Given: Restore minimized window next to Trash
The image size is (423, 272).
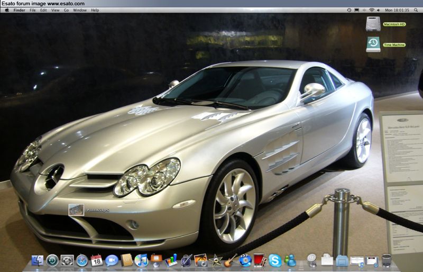Looking at the screenshot, I should click(372, 261).
